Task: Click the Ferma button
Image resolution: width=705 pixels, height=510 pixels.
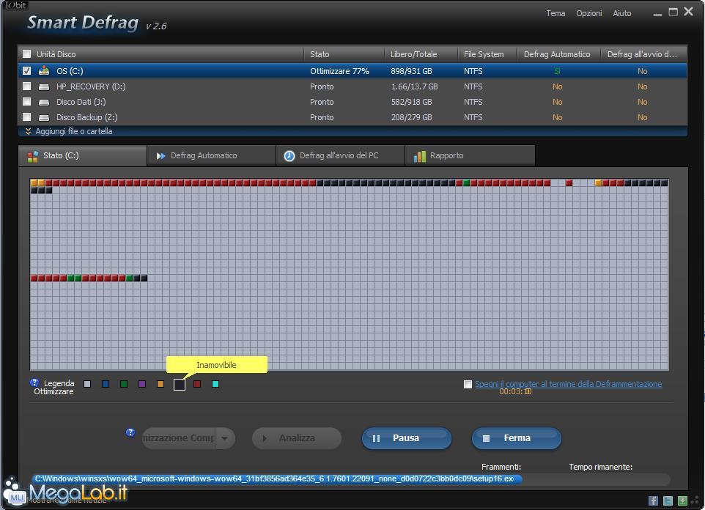Action: [x=516, y=438]
